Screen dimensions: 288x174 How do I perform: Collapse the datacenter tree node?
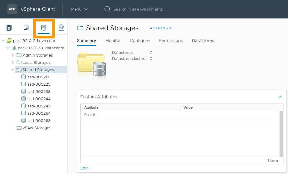(x=8, y=48)
